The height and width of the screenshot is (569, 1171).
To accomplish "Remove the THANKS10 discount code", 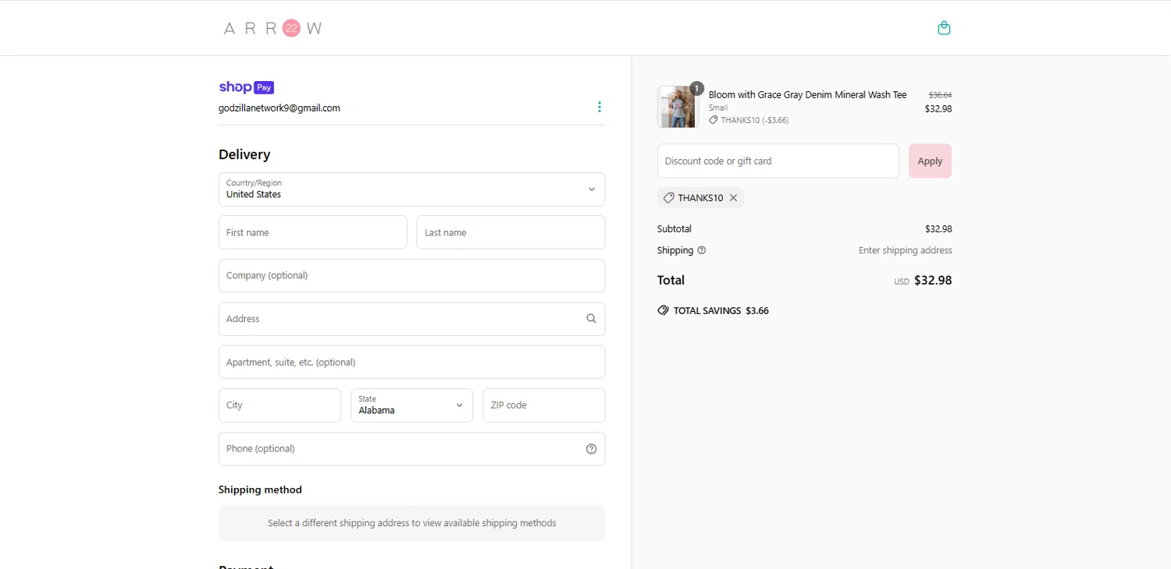I will tap(733, 198).
